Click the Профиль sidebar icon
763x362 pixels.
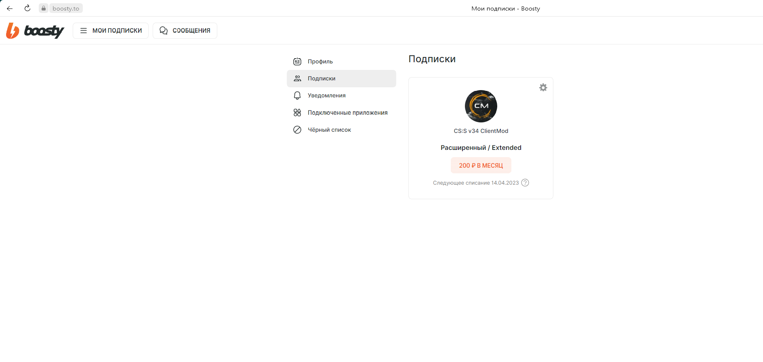tap(297, 61)
